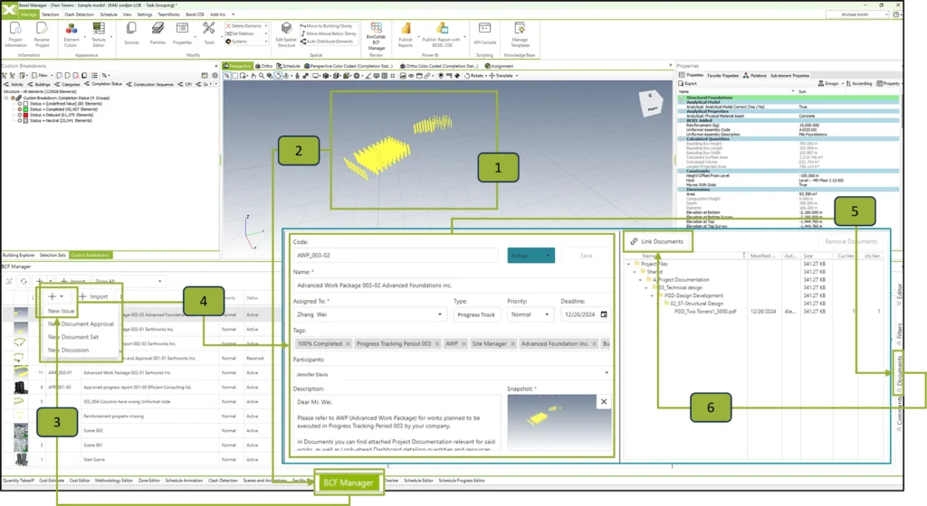Screen dimensions: 927x506
Task: Switch to the Schedule viewport tab
Action: coord(288,66)
